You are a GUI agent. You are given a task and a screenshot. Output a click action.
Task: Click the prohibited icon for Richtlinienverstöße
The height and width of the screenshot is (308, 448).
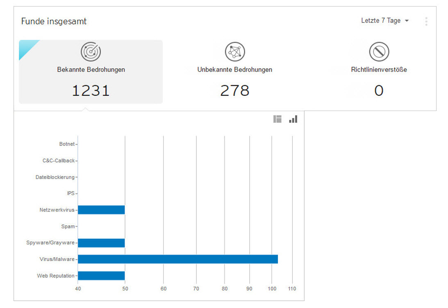(379, 52)
